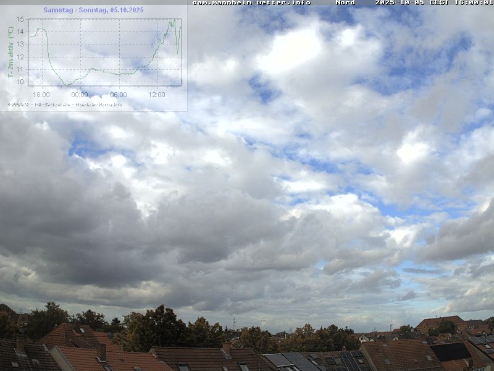Click the temperature curve's lowest point
The width and height of the screenshot is (494, 371).
point(67,83)
